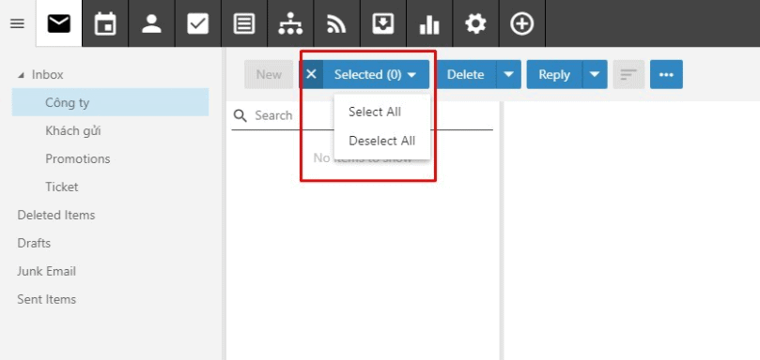Open the RSS feeds icon
760x360 pixels.
coord(336,23)
